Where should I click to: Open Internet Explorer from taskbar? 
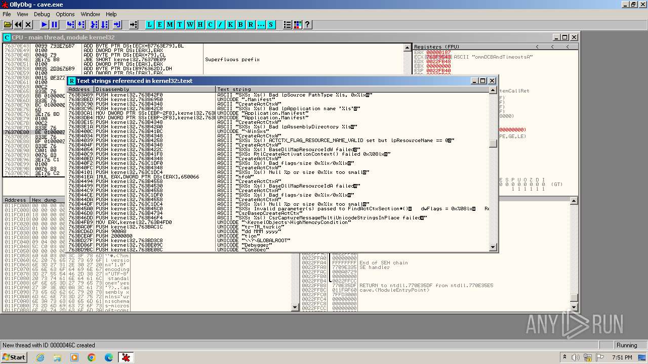pos(40,357)
